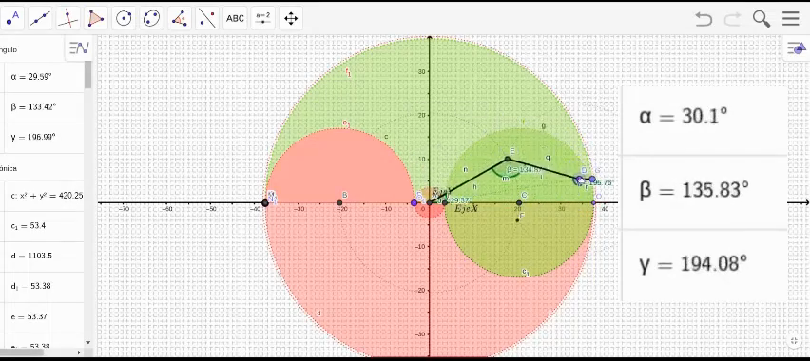Image resolution: width=810 pixels, height=361 pixels.
Task: Click point F below the axis
Action: click(517, 220)
